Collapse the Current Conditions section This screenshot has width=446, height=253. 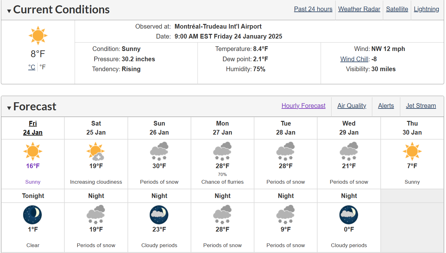9,11
